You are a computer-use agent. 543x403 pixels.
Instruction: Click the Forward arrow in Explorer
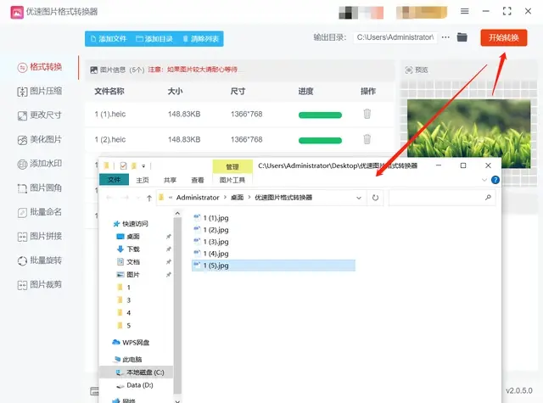click(126, 198)
